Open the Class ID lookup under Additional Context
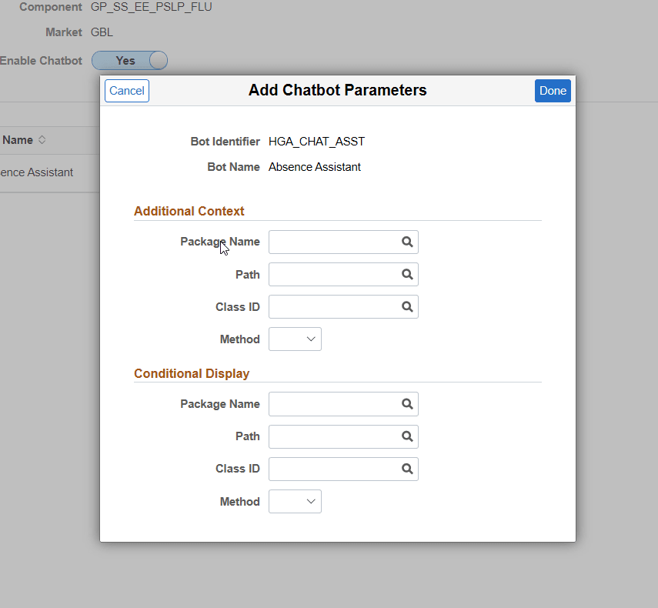 point(407,306)
